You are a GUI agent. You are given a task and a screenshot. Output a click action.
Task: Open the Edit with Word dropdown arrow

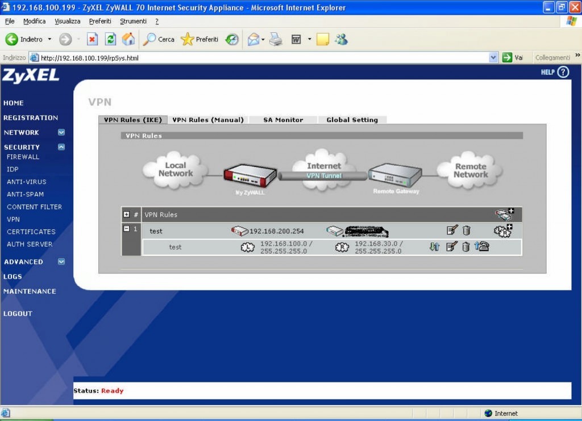(x=309, y=39)
